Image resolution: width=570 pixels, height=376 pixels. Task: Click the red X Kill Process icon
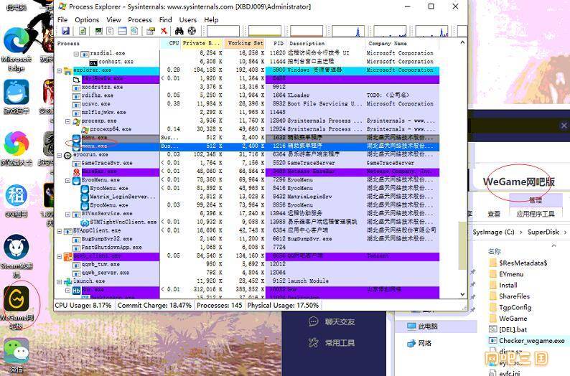pos(164,31)
